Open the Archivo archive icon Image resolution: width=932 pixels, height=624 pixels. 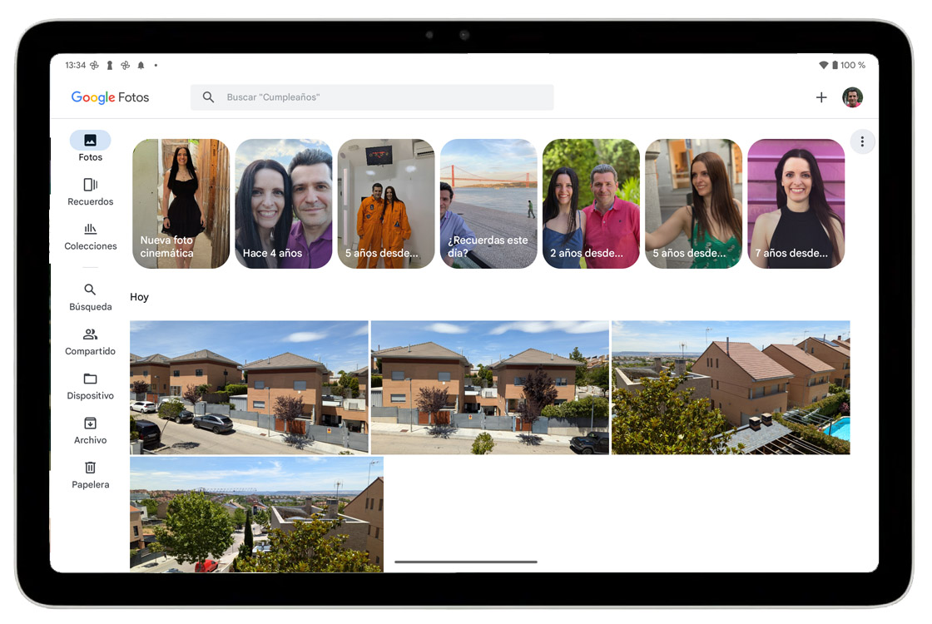point(91,423)
